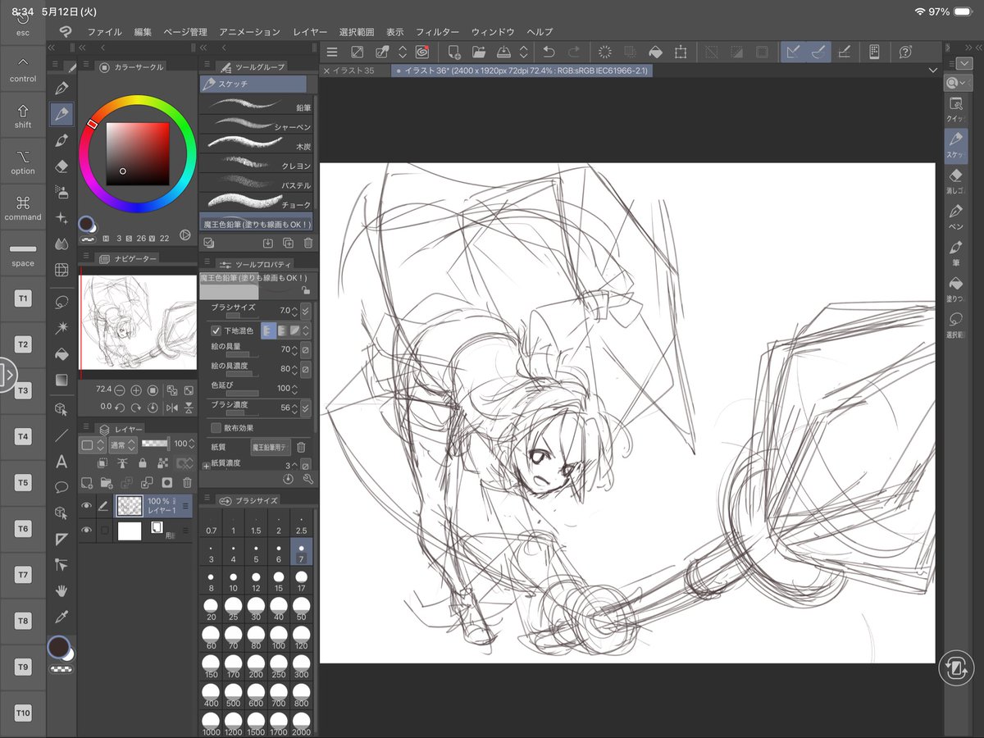Toggle snap to ruler in command bar
This screenshot has height=738, width=984.
tap(793, 52)
